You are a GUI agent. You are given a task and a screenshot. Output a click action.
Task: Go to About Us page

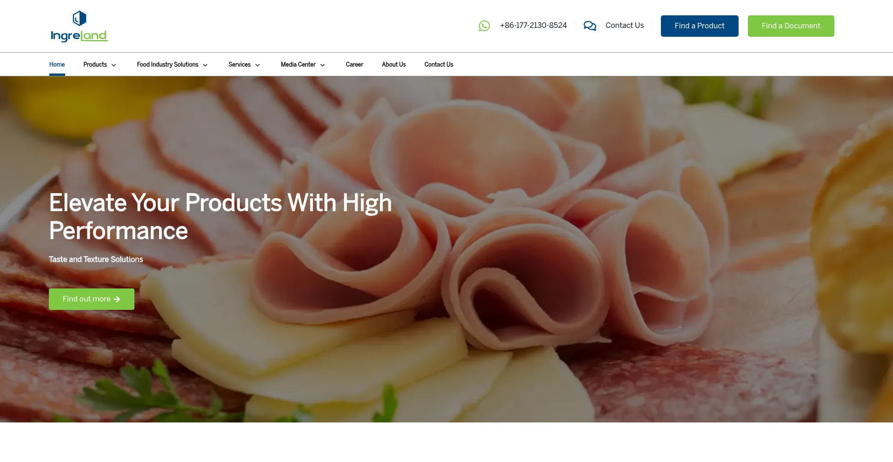pos(393,64)
